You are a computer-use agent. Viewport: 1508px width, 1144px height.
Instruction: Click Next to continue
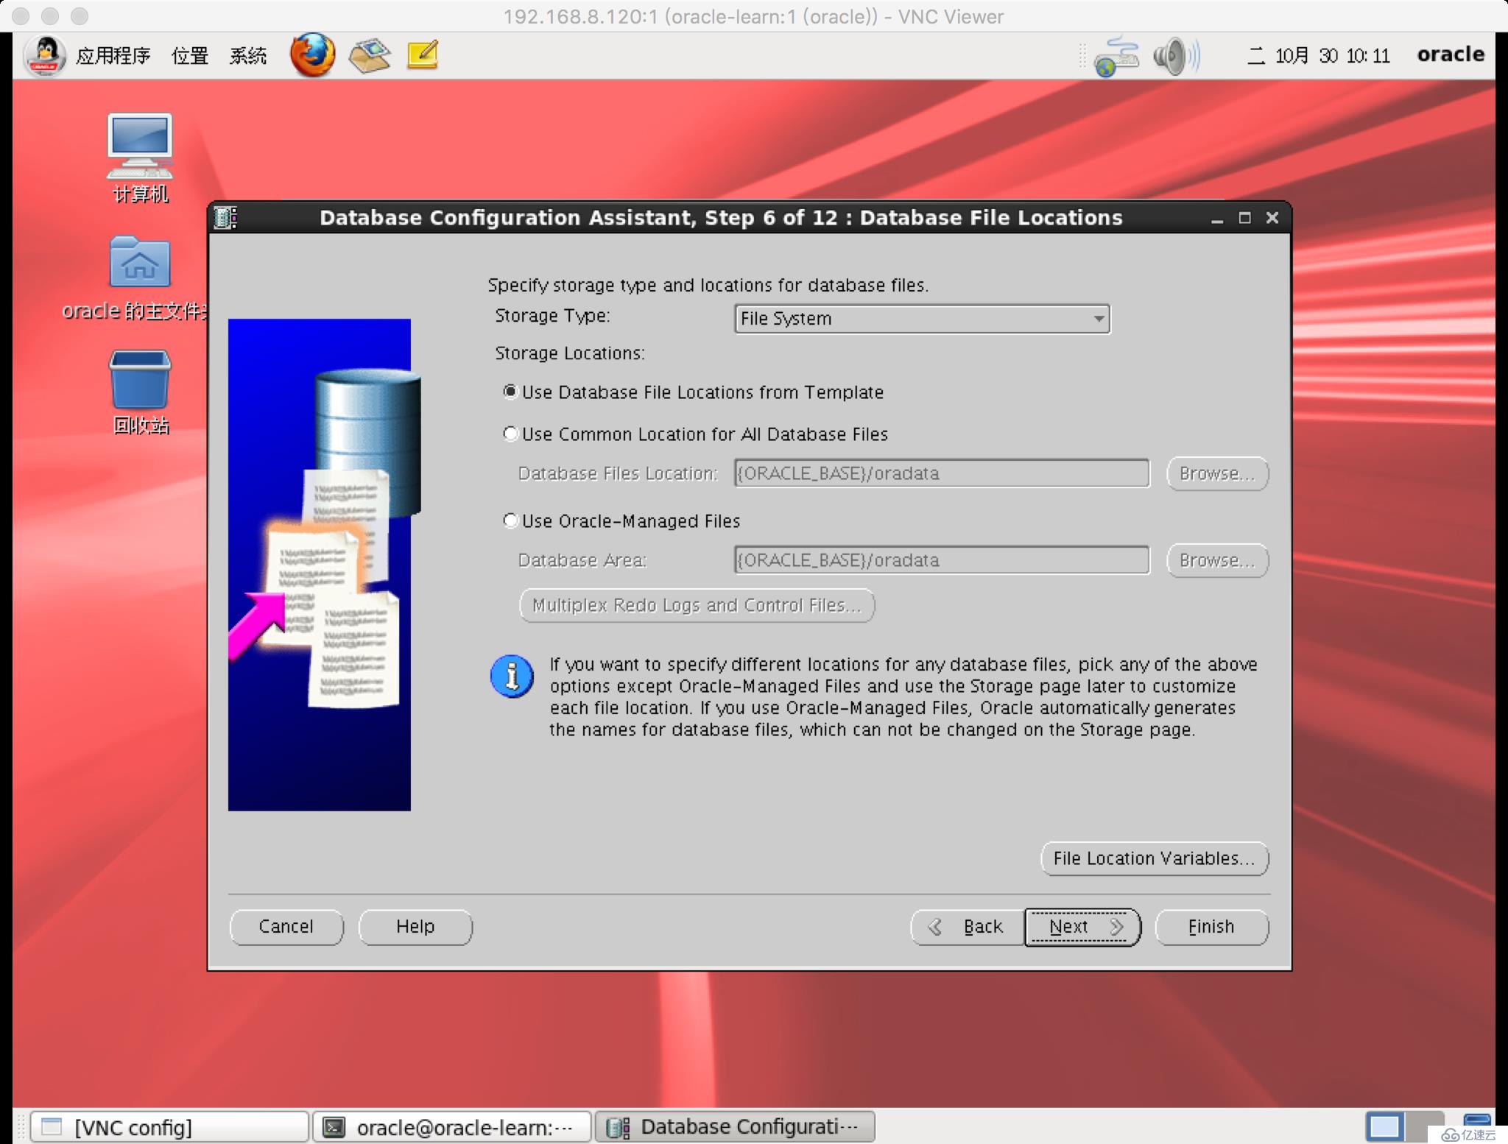(1082, 927)
